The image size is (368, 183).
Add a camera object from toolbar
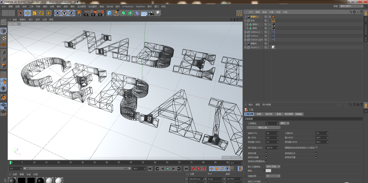click(151, 13)
